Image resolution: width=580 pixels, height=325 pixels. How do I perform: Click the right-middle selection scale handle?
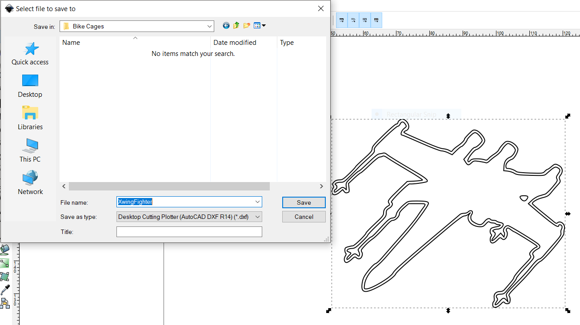pos(568,214)
